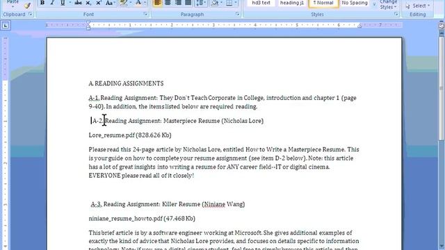
Task: Open the Select editing menu
Action: (418, 6)
